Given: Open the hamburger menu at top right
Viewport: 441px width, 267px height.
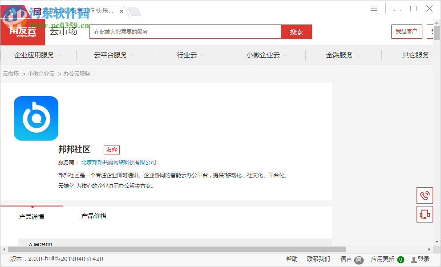Looking at the screenshot, I should point(373,8).
